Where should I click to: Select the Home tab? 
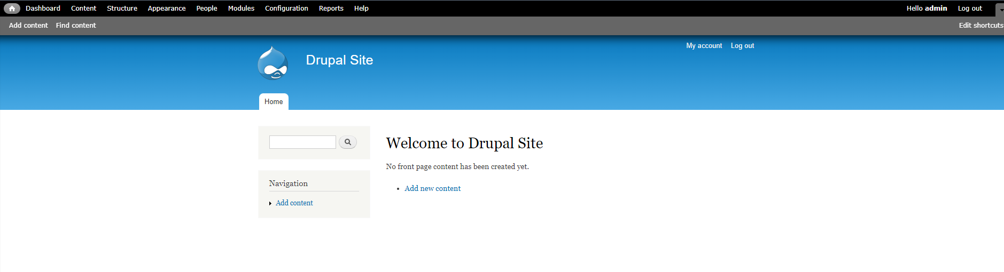[274, 101]
